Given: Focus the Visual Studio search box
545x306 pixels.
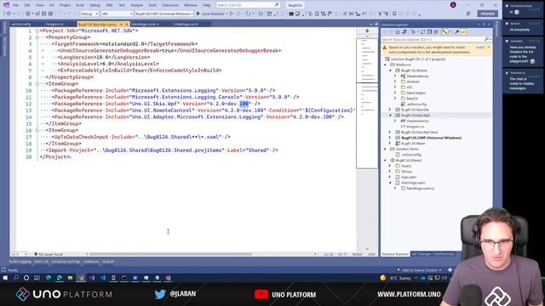Looking at the screenshot, I should pyautogui.click(x=248, y=5).
